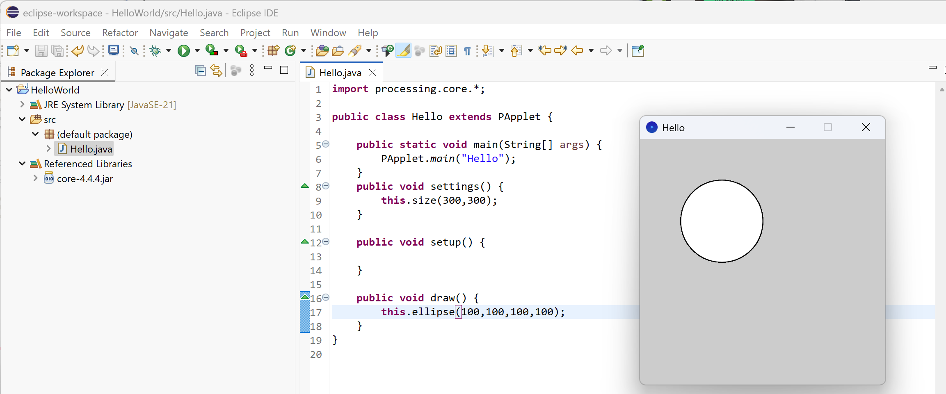Toggle Show Whitespace Characters pilcrow icon
Image resolution: width=946 pixels, height=394 pixels.
point(467,51)
